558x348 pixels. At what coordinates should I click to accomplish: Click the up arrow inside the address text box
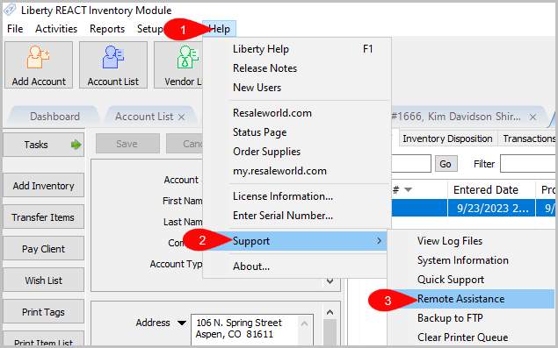pos(304,323)
